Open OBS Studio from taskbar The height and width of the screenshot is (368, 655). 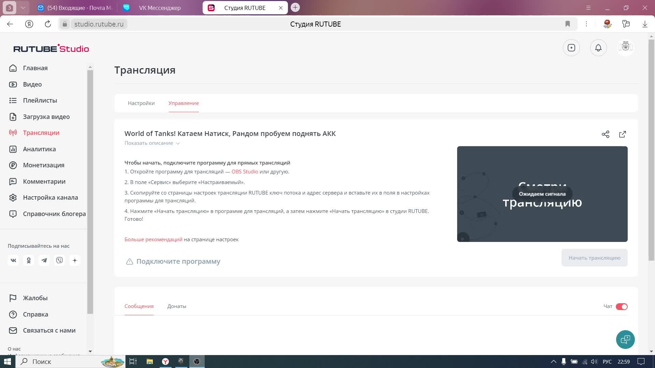click(x=197, y=362)
